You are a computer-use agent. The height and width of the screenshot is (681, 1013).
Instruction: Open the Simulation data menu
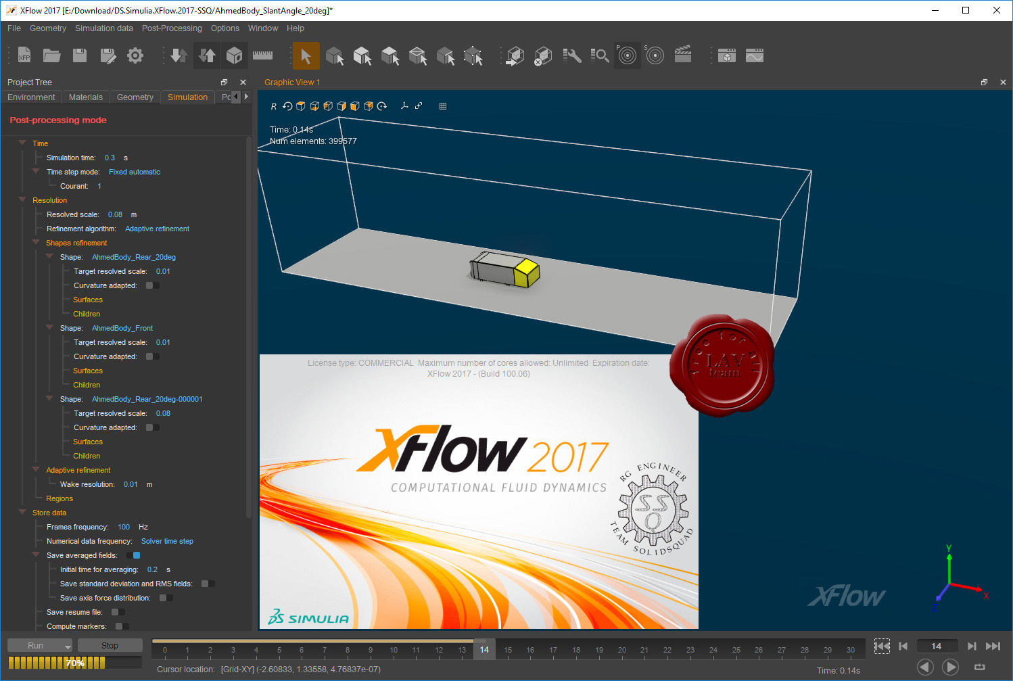coord(104,28)
